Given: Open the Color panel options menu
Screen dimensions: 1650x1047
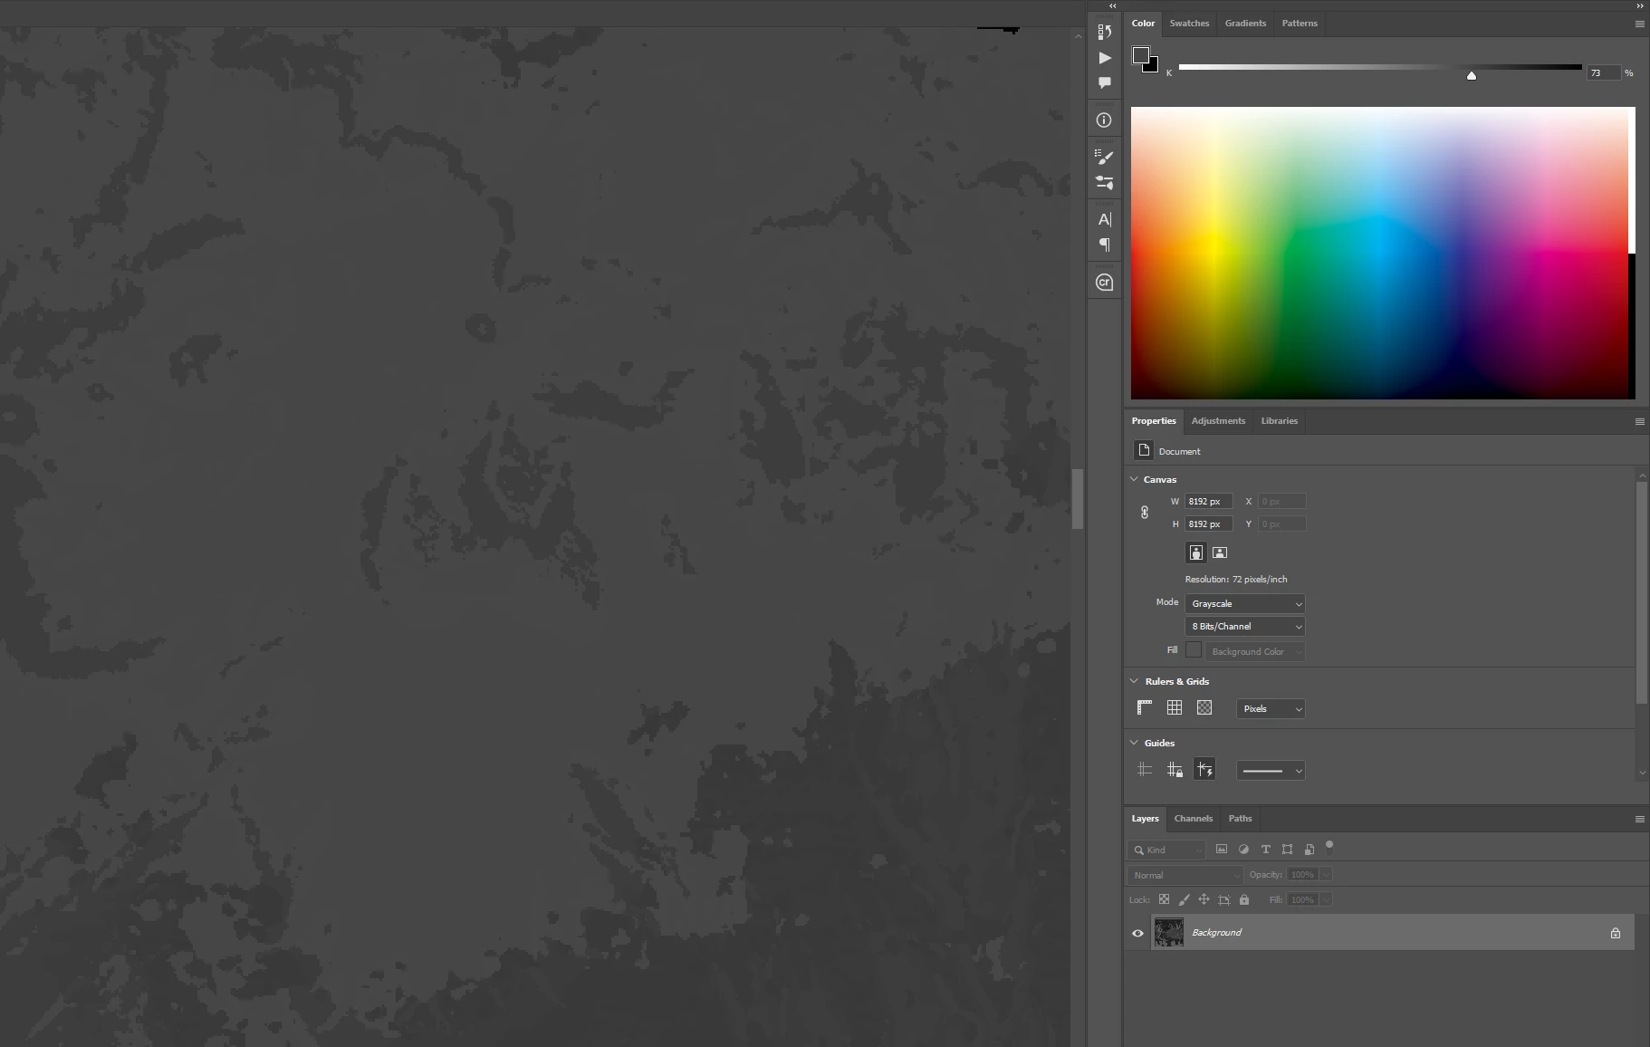Looking at the screenshot, I should pos(1639,24).
